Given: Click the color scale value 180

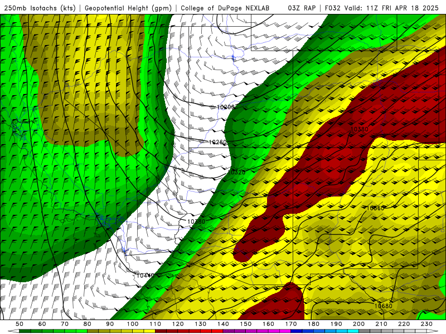Looking at the screenshot, I should click(313, 324).
